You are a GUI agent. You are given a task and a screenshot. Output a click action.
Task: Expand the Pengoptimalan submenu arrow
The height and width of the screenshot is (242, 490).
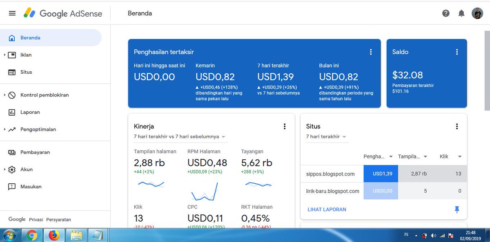[4, 130]
